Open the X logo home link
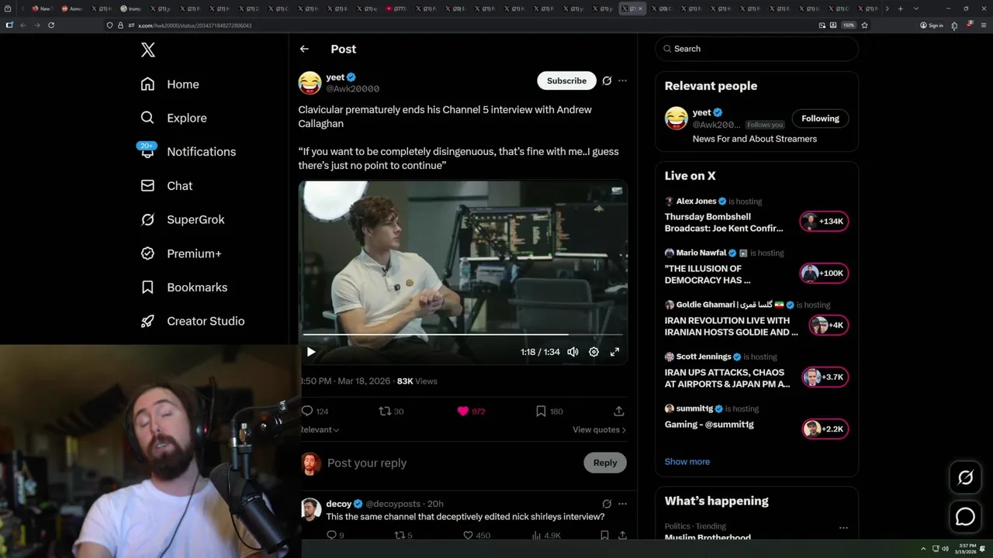The image size is (993, 558). 148,50
